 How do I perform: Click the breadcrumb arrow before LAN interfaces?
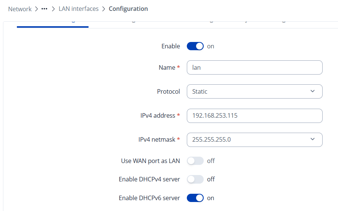click(53, 9)
